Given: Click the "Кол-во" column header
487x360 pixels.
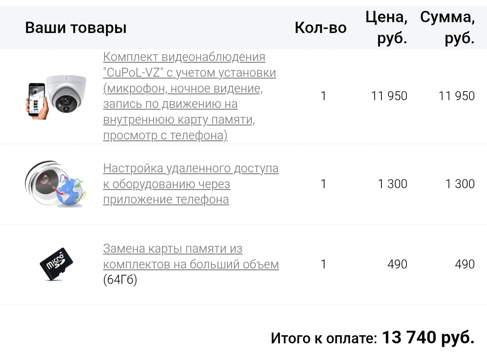Looking at the screenshot, I should 320,28.
